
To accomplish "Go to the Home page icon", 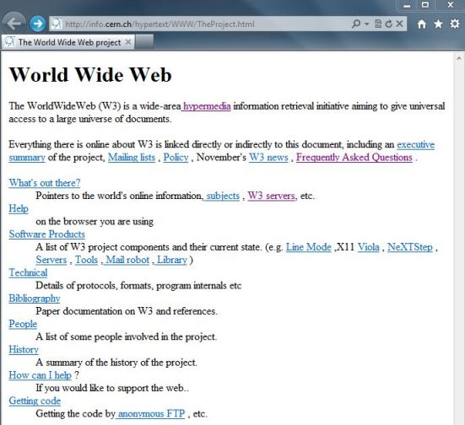I will click(422, 24).
